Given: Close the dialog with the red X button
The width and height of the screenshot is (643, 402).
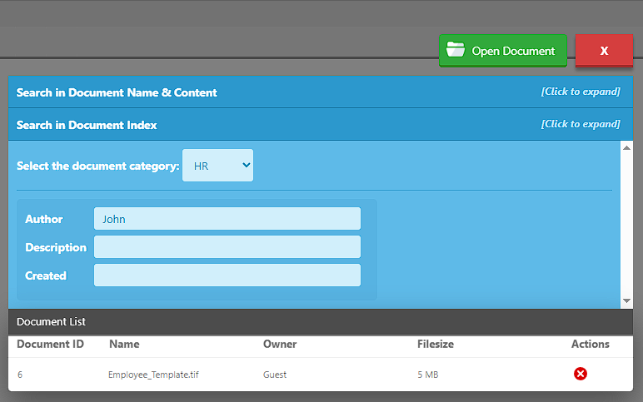Looking at the screenshot, I should (x=604, y=51).
